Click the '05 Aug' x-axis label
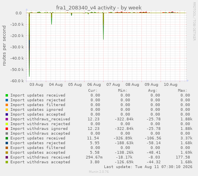This screenshot has width=198, height=176. coord(75,85)
